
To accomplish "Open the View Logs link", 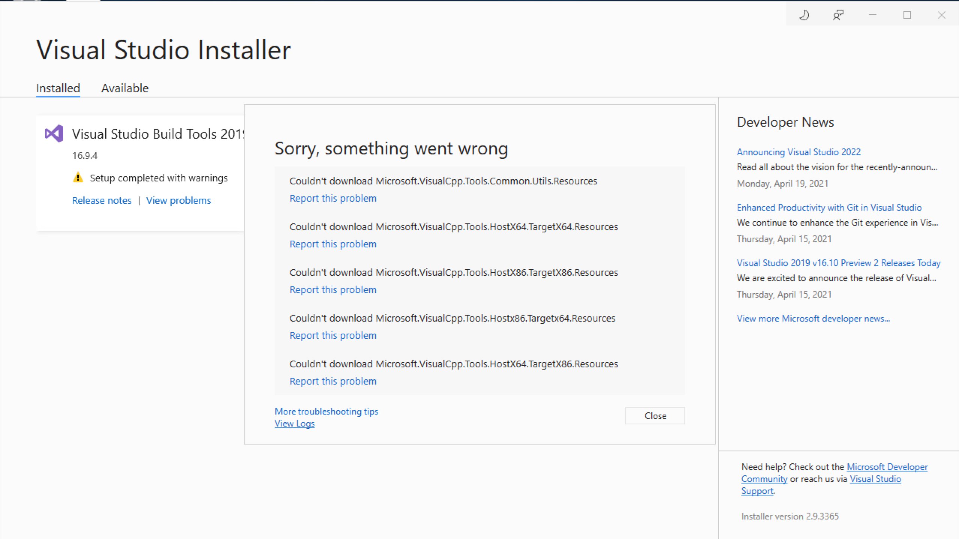I will 295,424.
